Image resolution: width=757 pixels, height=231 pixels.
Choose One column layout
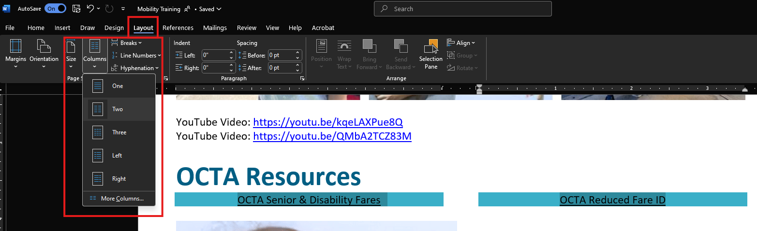point(119,86)
